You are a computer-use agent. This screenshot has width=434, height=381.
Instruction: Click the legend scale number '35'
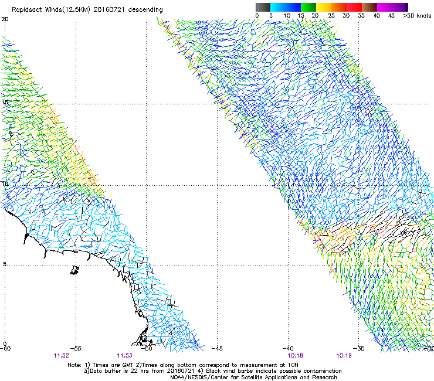361,16
